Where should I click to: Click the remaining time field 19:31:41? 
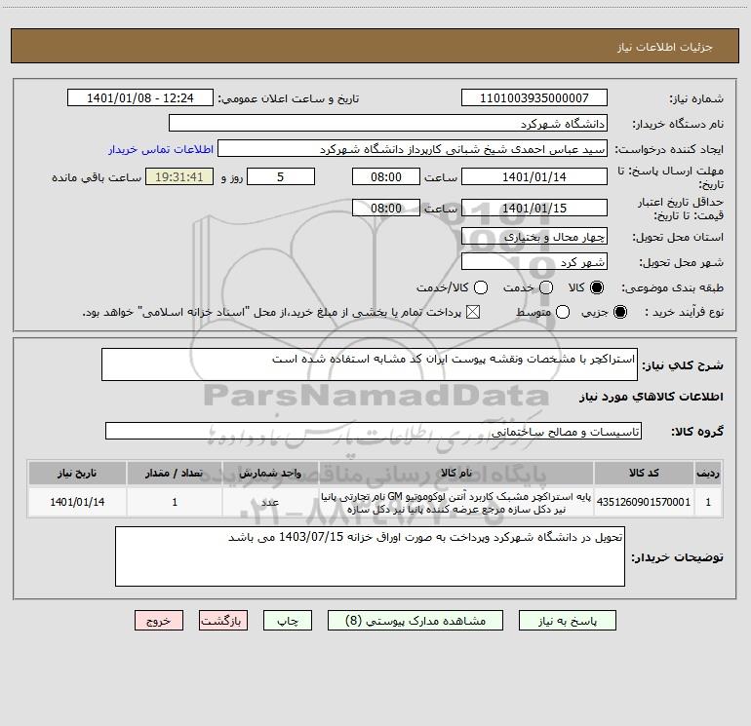tap(179, 176)
